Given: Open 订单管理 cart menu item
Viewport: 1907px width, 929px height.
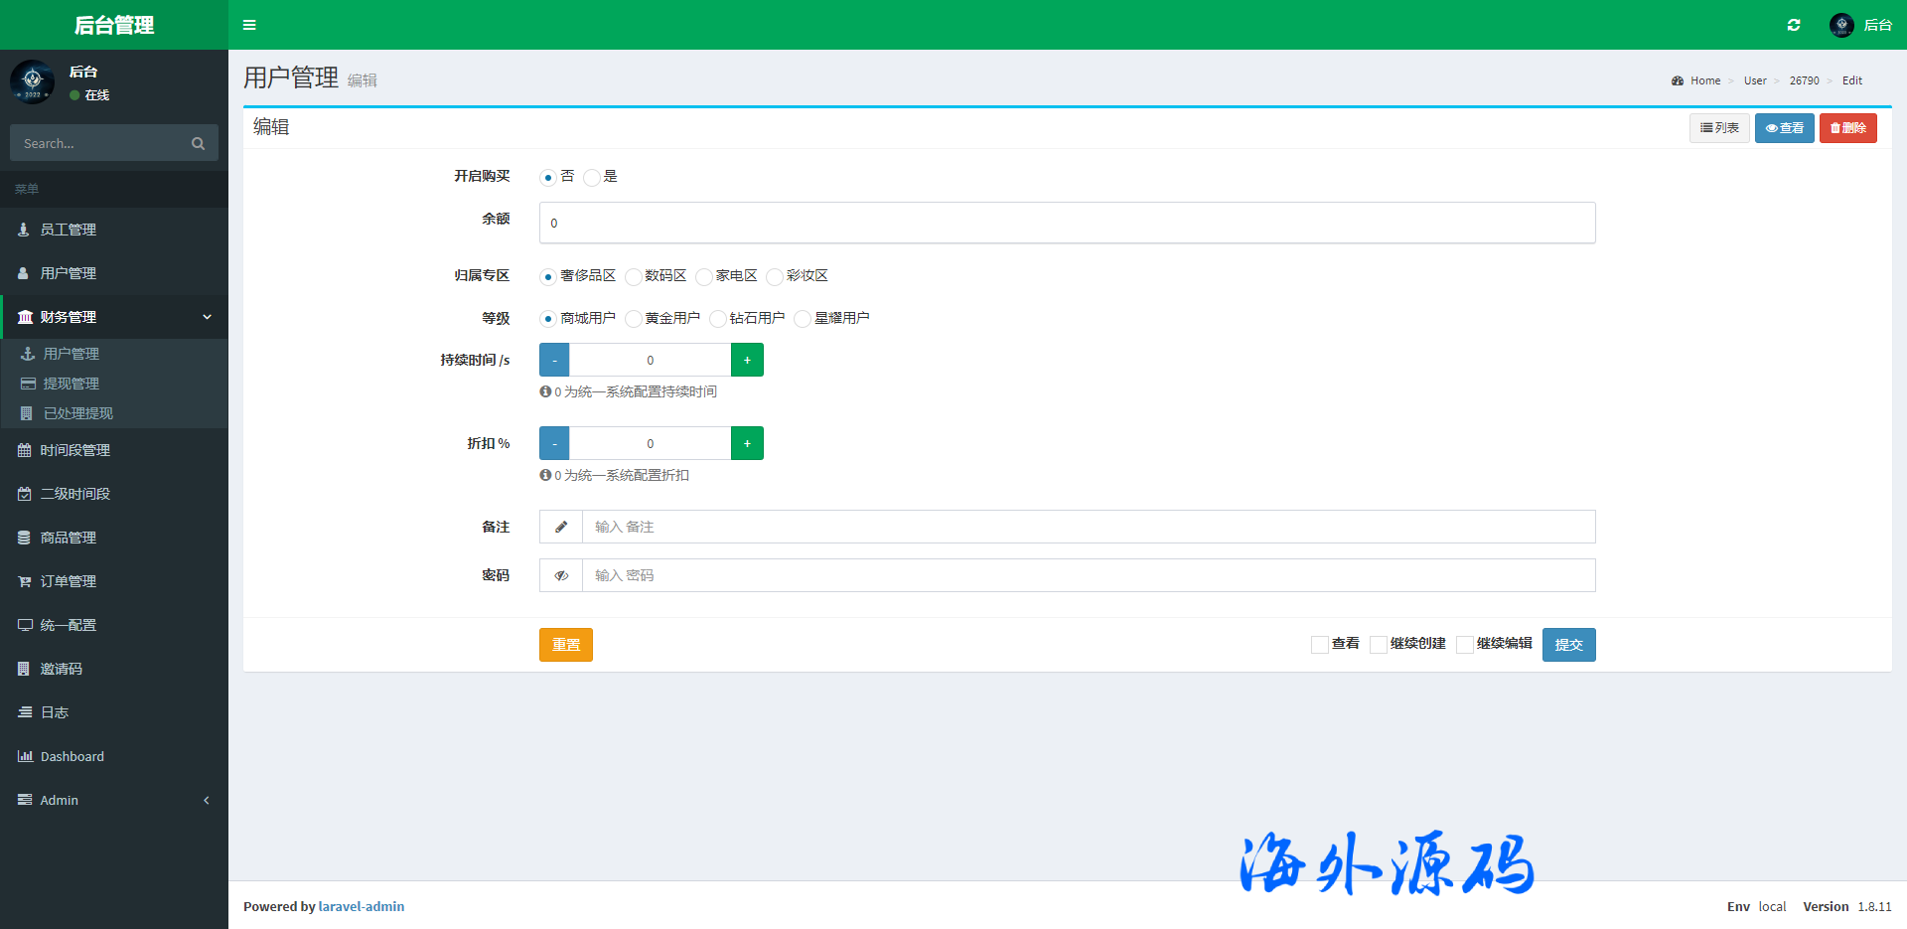Looking at the screenshot, I should click(68, 581).
